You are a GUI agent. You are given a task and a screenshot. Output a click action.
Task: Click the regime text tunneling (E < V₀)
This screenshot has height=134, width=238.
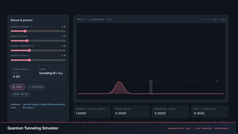click(x=51, y=73)
